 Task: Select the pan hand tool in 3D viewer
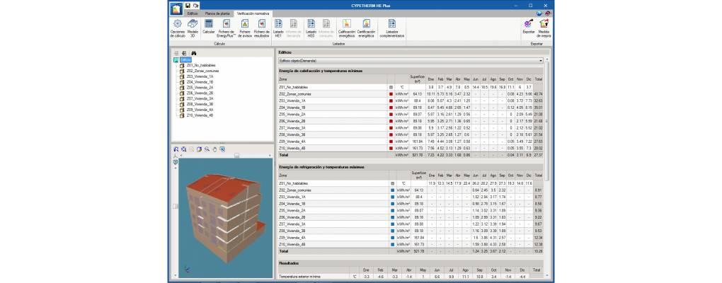pyautogui.click(x=215, y=149)
